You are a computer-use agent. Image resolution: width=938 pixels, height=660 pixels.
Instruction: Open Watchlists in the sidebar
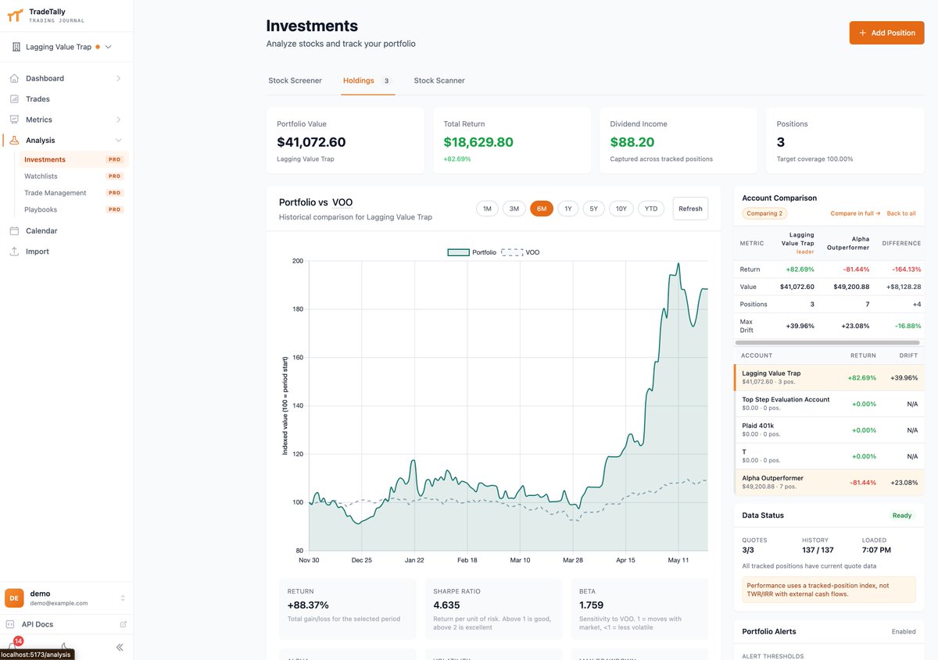click(73, 177)
